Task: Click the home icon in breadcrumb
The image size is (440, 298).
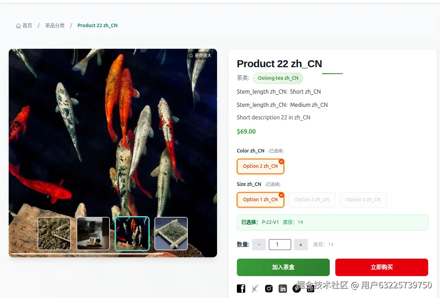Action: pyautogui.click(x=18, y=26)
